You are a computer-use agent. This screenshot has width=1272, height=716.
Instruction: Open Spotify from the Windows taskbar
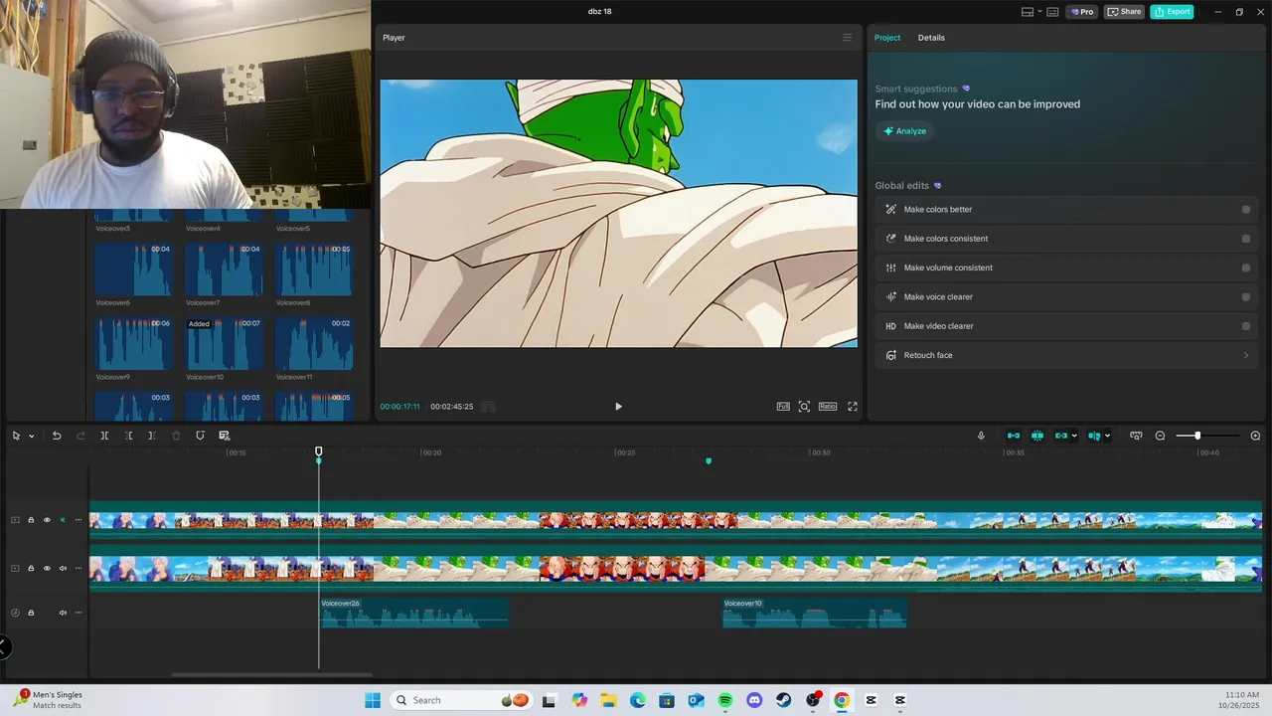click(725, 700)
